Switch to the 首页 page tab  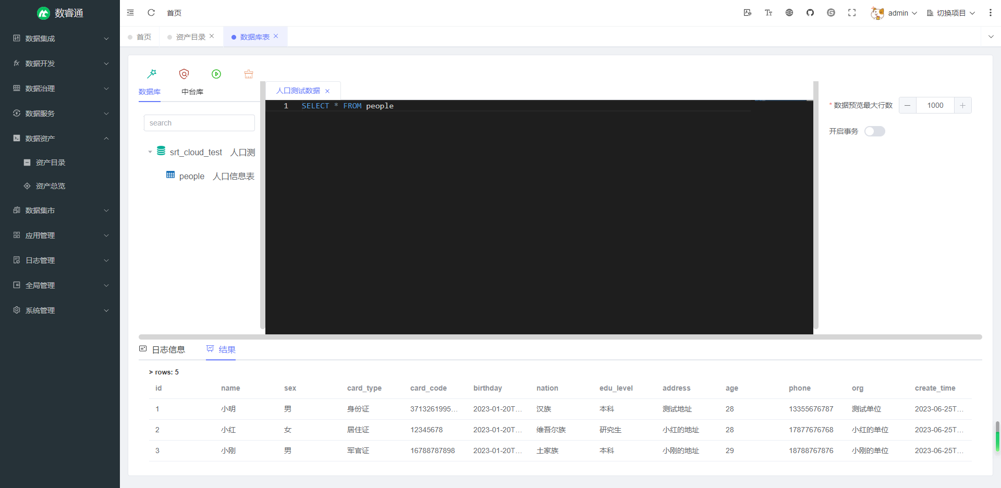click(x=140, y=37)
